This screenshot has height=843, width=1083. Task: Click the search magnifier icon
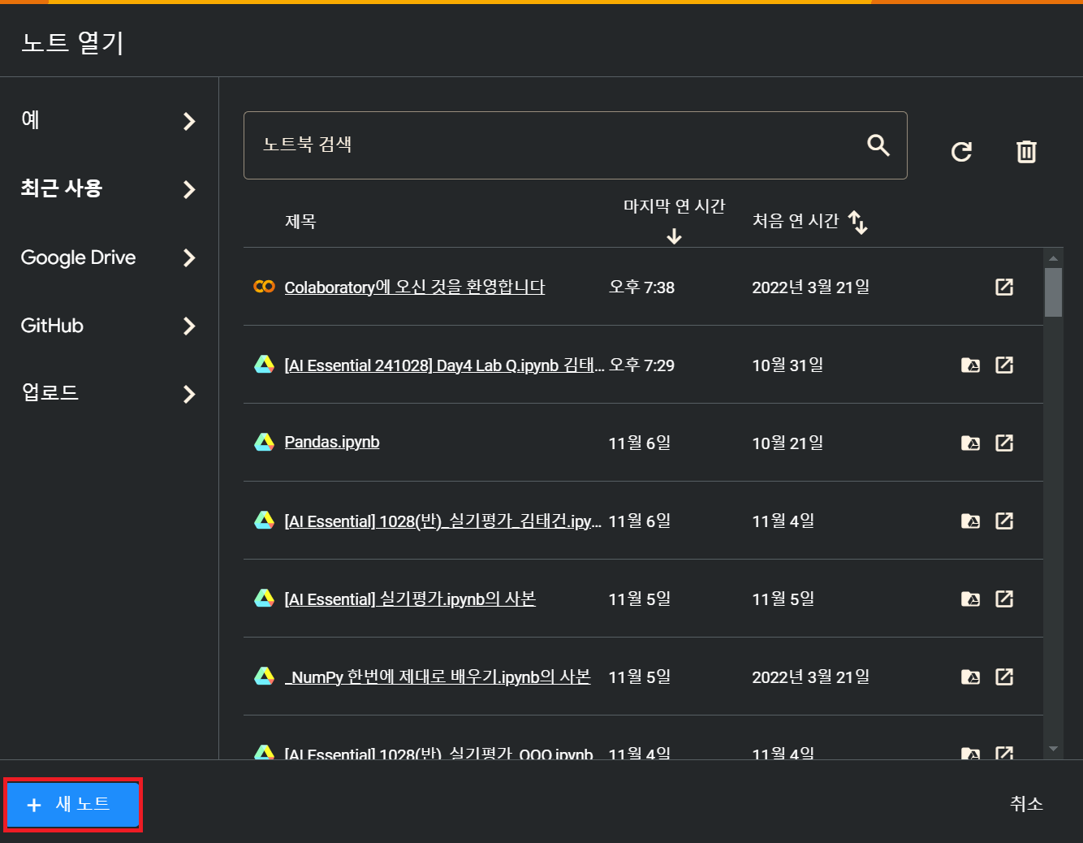[x=878, y=145]
